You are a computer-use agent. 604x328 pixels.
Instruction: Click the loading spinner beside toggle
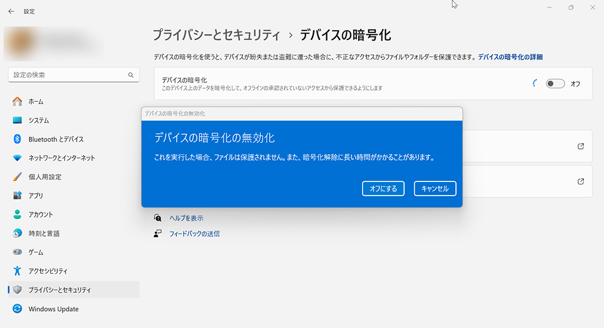[534, 83]
